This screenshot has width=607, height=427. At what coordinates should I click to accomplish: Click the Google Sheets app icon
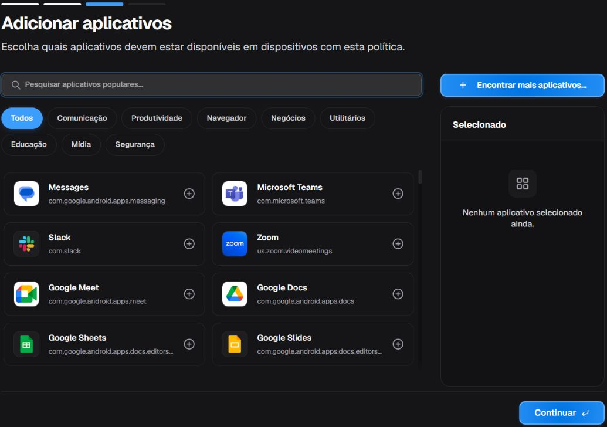coord(26,344)
